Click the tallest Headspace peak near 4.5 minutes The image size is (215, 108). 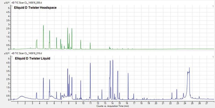43,37
